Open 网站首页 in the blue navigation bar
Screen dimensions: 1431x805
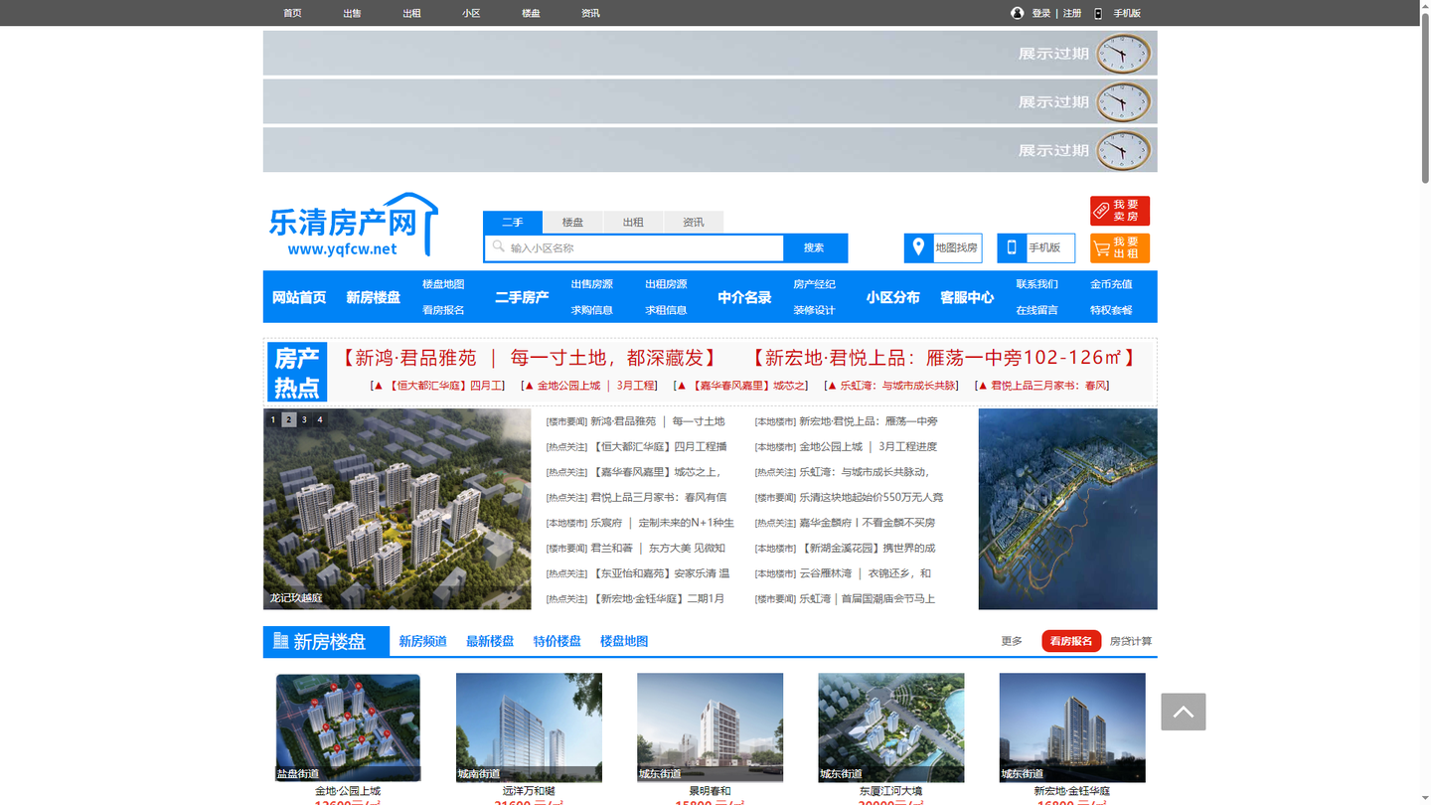point(299,297)
